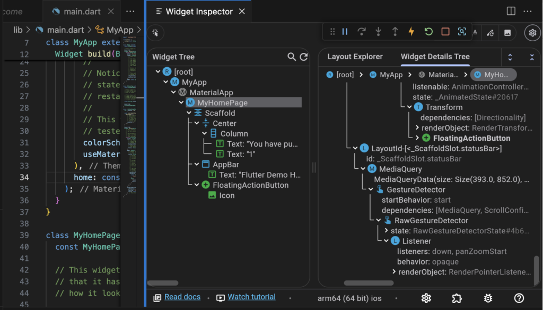Toggle Select Widget Mode button
Screen dimensions: 543x310
click(155, 33)
